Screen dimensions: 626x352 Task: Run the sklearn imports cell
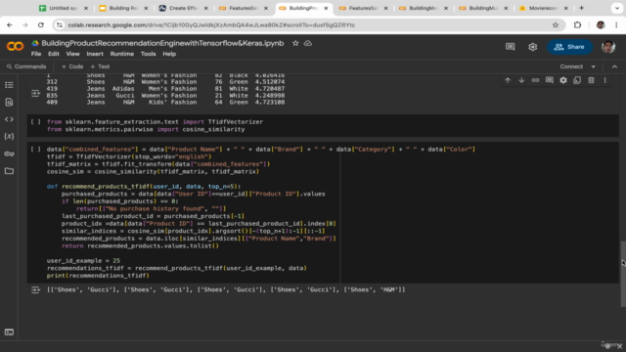click(x=35, y=121)
